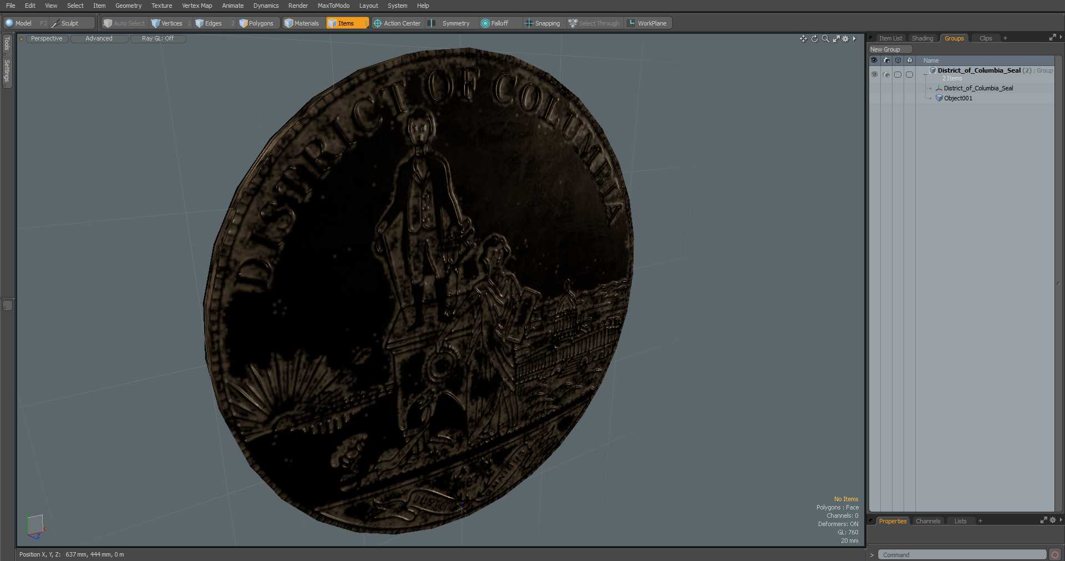Select the District_of_Columbia_Seal locator child item

978,88
